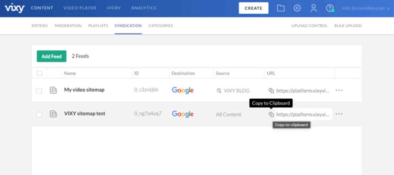This screenshot has width=394, height=175.
Task: Click the 2 Feeds count label
Action: (80, 56)
